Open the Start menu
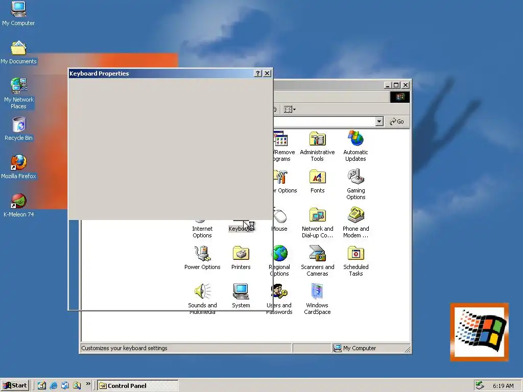The image size is (523, 392). [15, 386]
